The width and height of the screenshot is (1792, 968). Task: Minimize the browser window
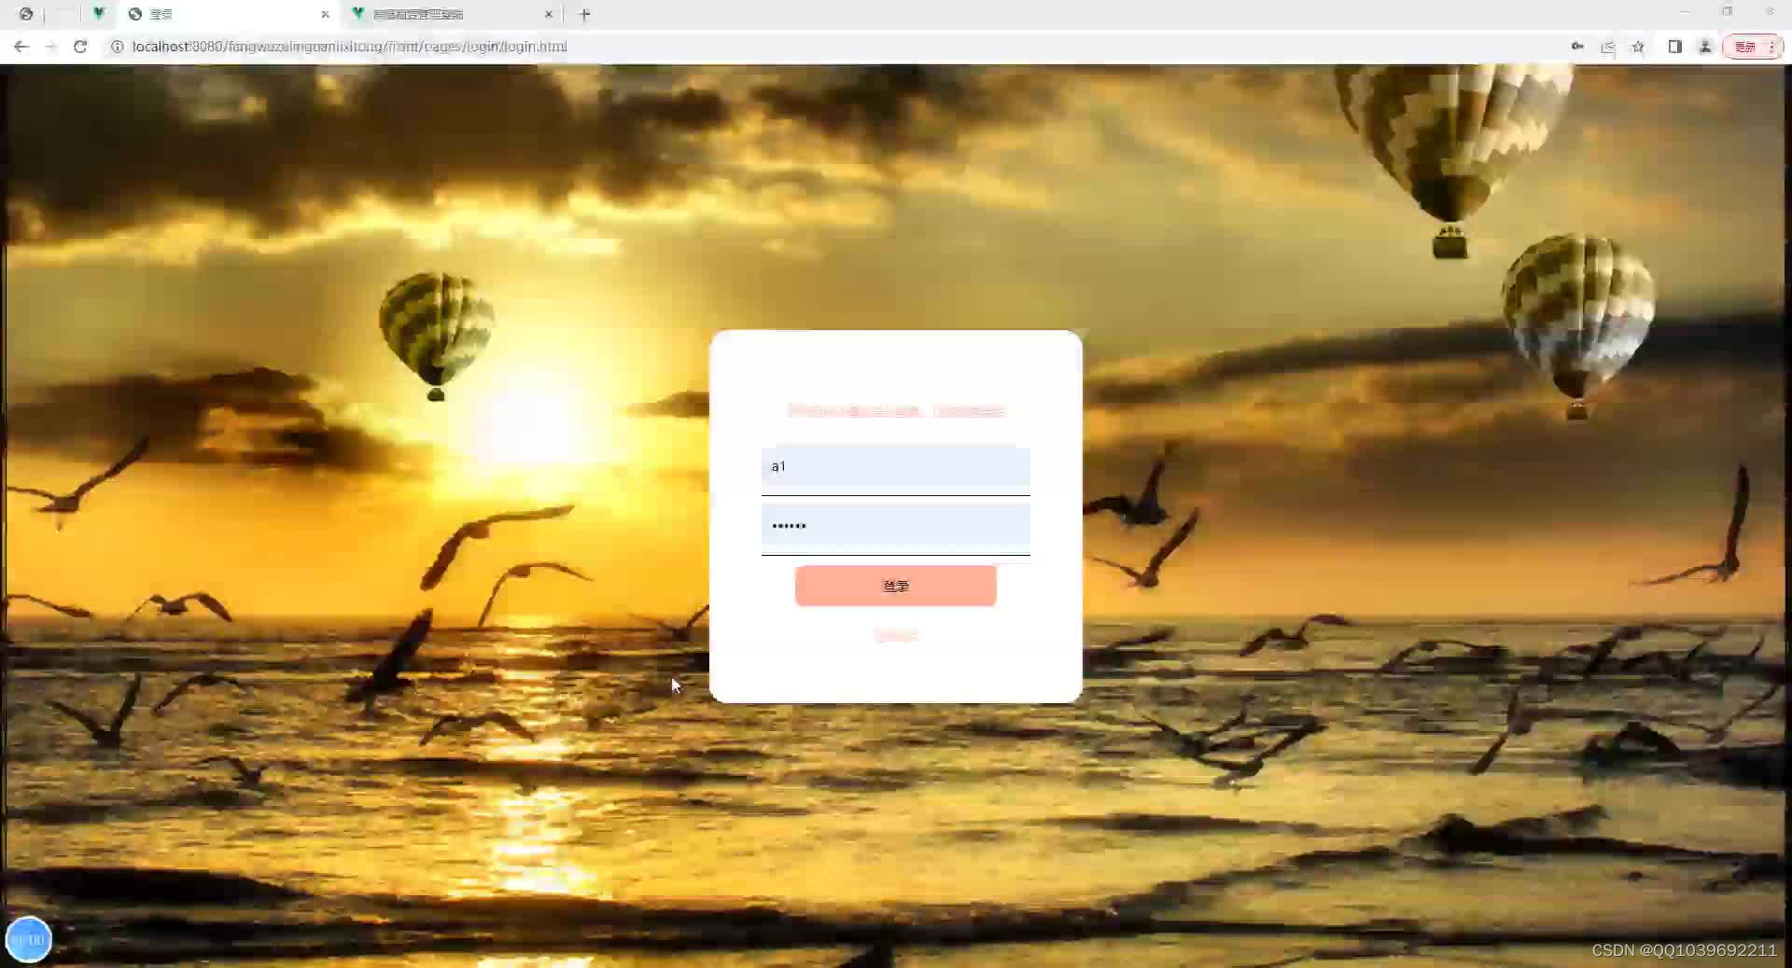point(1685,12)
